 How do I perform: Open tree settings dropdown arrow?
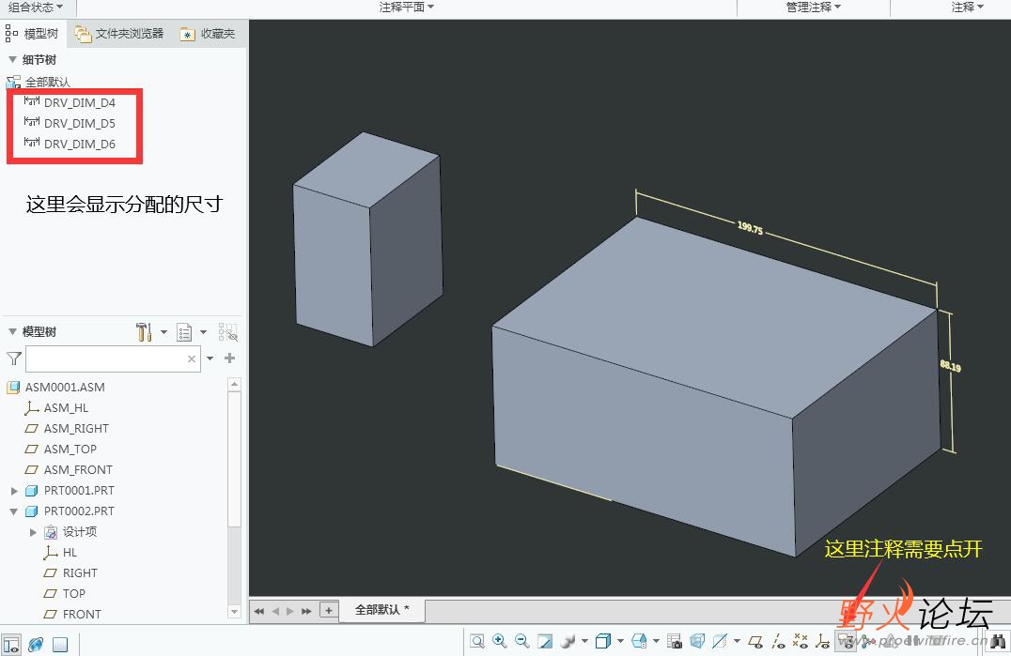(163, 332)
